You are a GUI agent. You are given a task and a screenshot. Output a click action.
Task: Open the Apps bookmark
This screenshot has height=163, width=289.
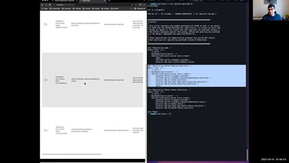point(45,9)
